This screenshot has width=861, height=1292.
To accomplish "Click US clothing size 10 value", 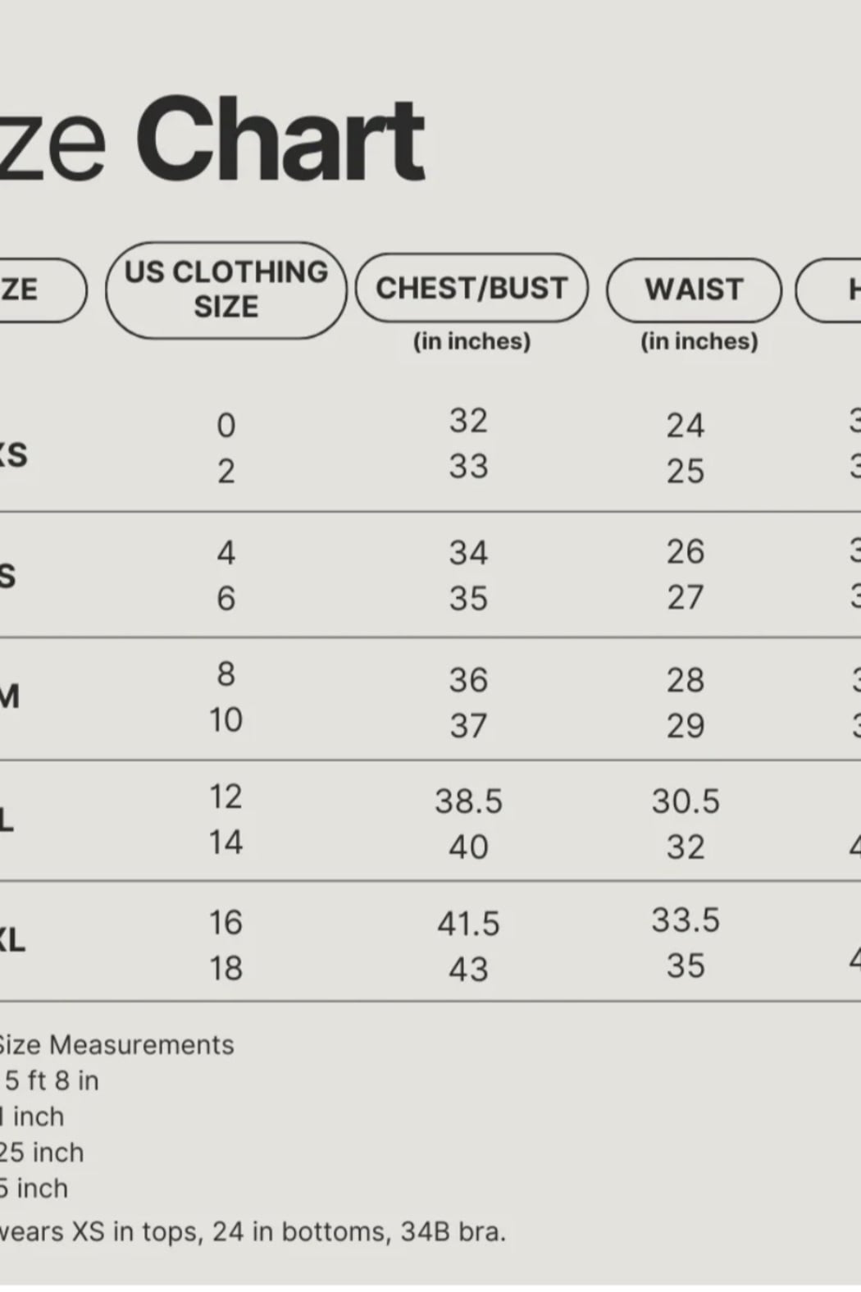I will [225, 719].
